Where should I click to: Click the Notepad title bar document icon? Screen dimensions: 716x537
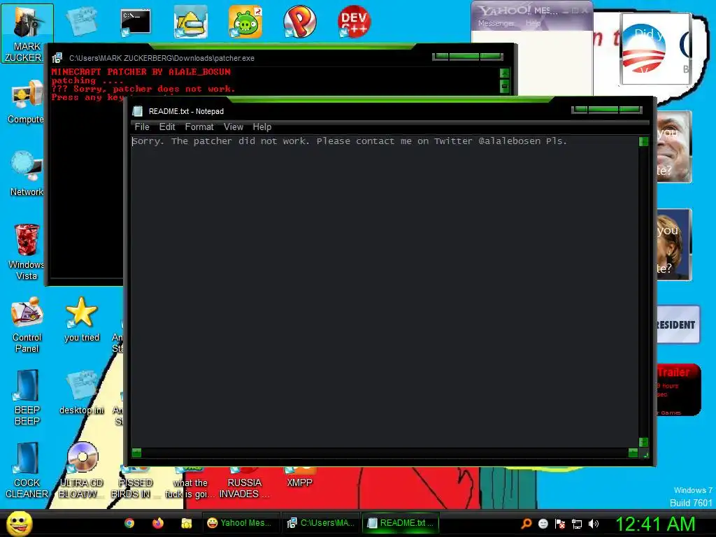pos(138,111)
